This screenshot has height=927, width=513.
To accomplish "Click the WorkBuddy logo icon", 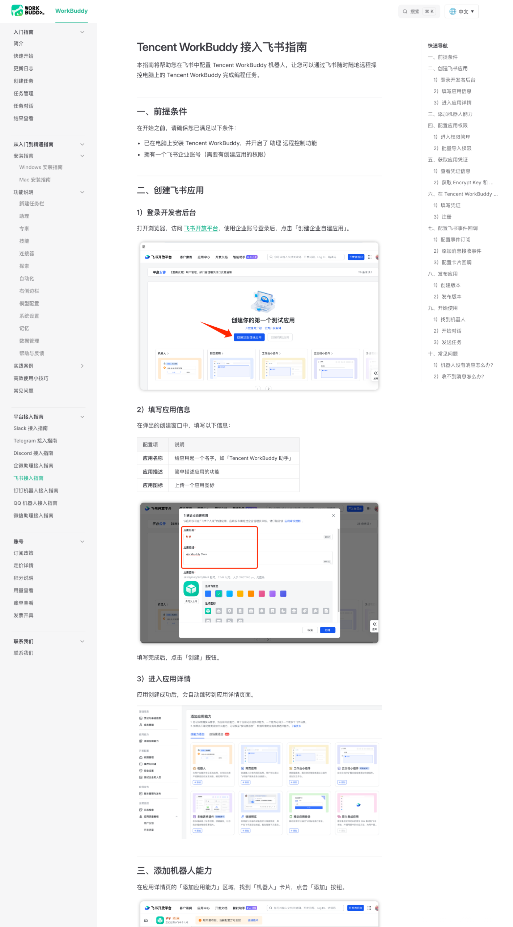I will coord(28,11).
